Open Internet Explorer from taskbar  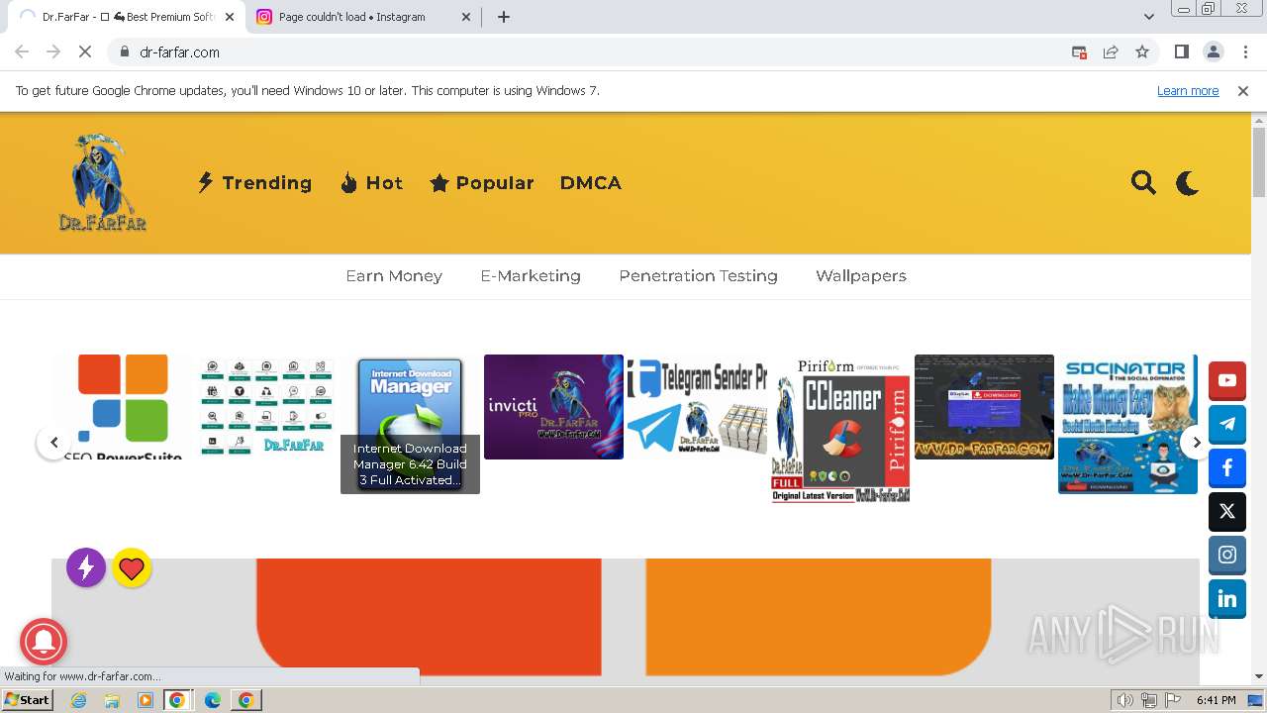coord(78,700)
